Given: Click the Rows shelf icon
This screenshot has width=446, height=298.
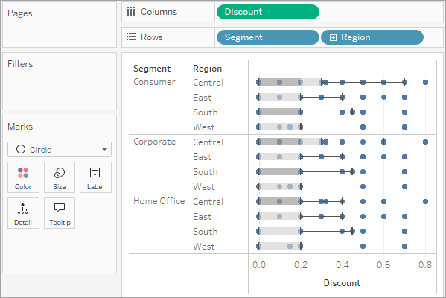Looking at the screenshot, I should click(x=131, y=37).
